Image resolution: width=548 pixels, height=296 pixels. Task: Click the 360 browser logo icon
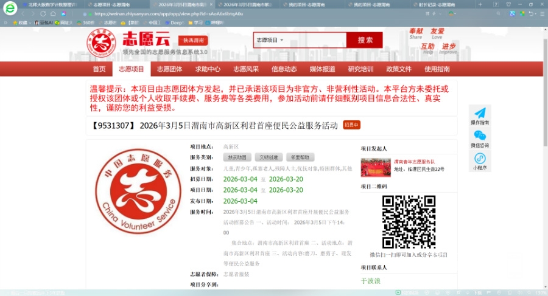point(10,9)
